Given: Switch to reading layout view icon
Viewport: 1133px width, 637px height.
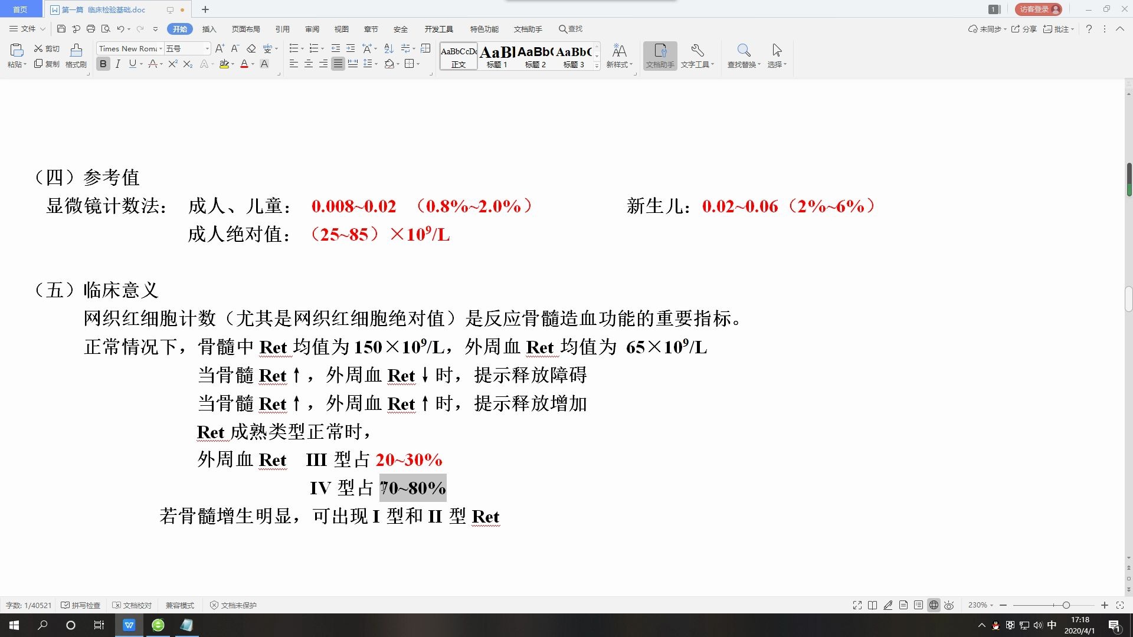Looking at the screenshot, I should click(872, 605).
